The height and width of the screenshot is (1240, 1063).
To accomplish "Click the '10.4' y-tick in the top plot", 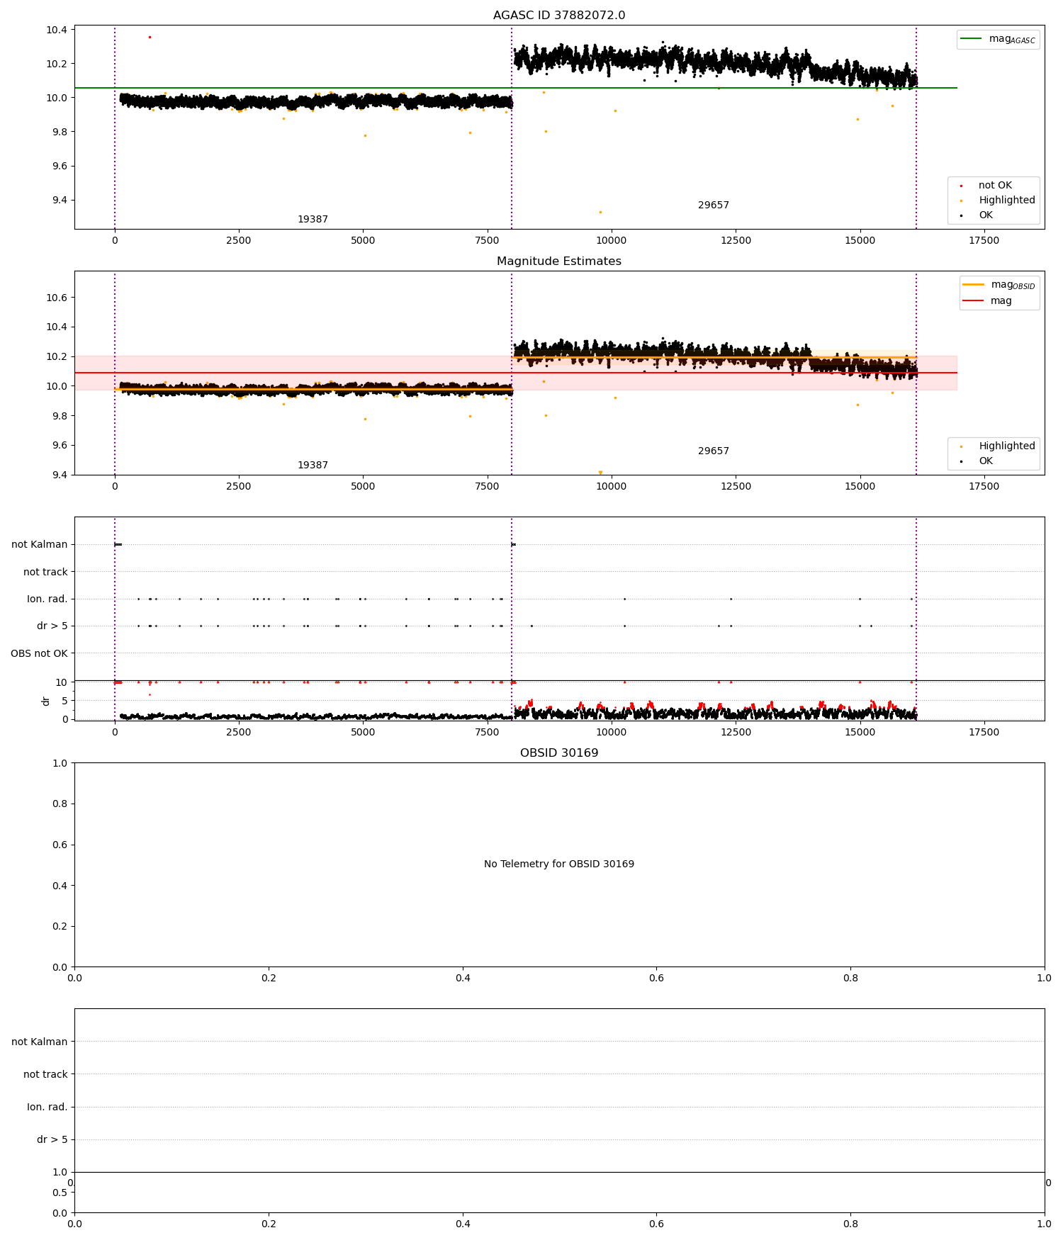I will click(x=57, y=30).
